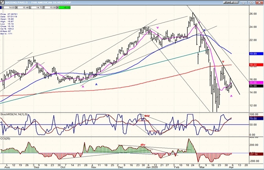Click the small toolbar strip beside the minimize button
Image resolution: width=264 pixels, height=170 pixels.
pos(231,2)
